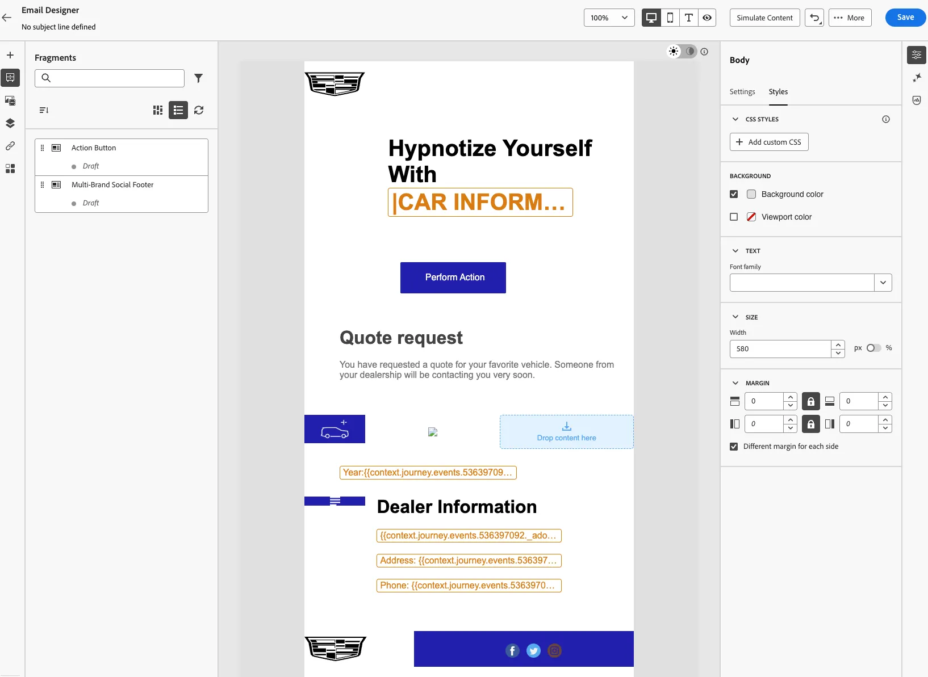Screen dimensions: 928x677
Task: Click Add custom CSS button
Action: [769, 142]
